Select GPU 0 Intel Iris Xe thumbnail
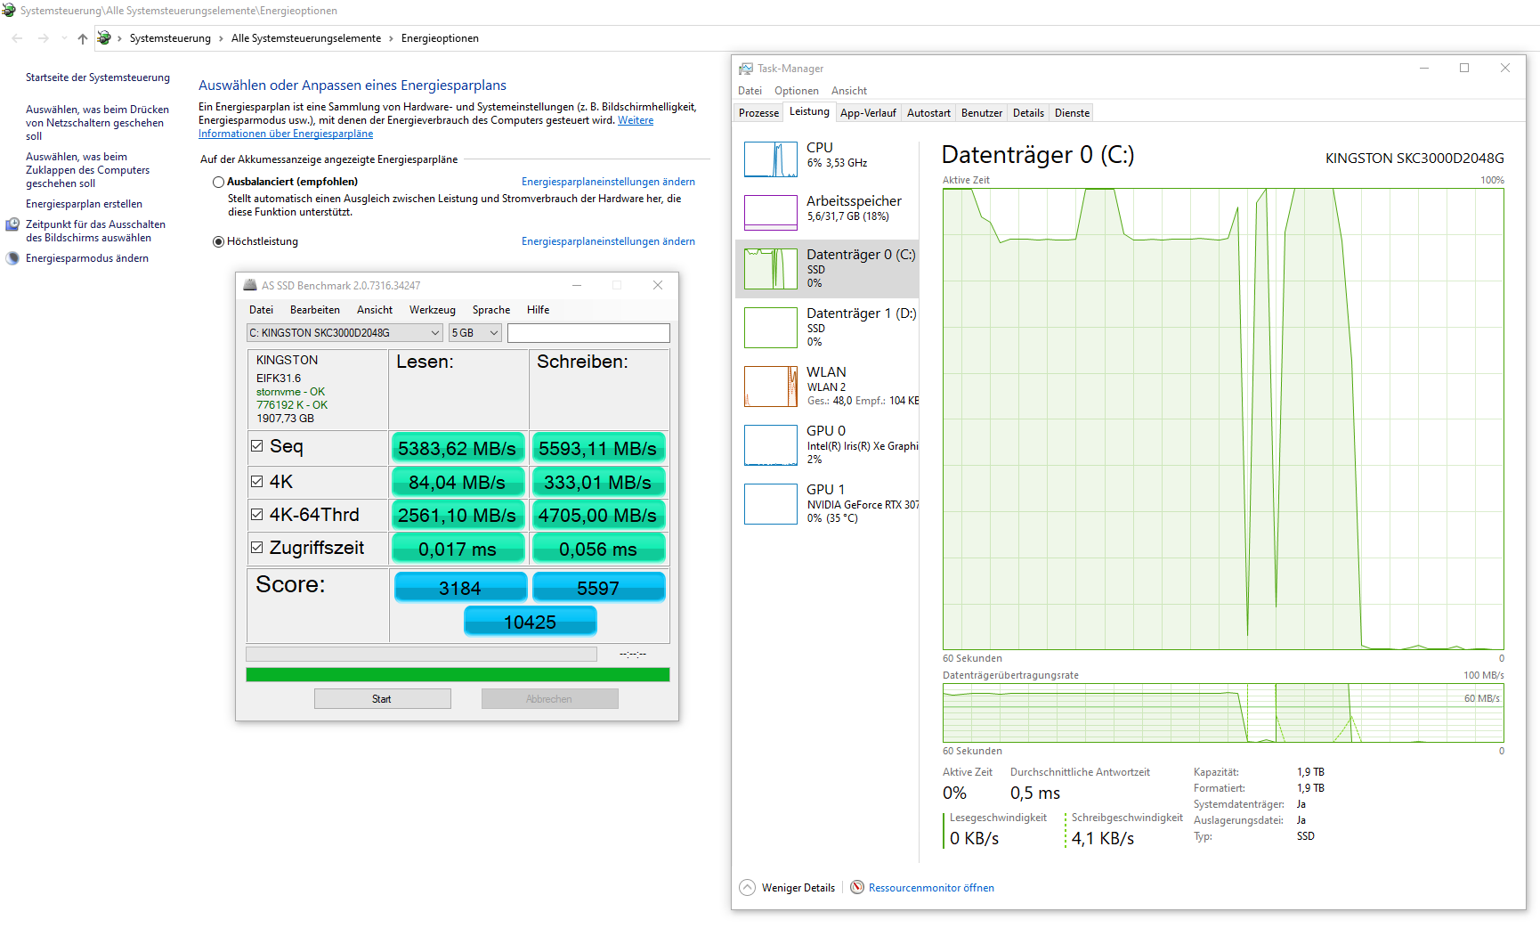 pos(771,445)
